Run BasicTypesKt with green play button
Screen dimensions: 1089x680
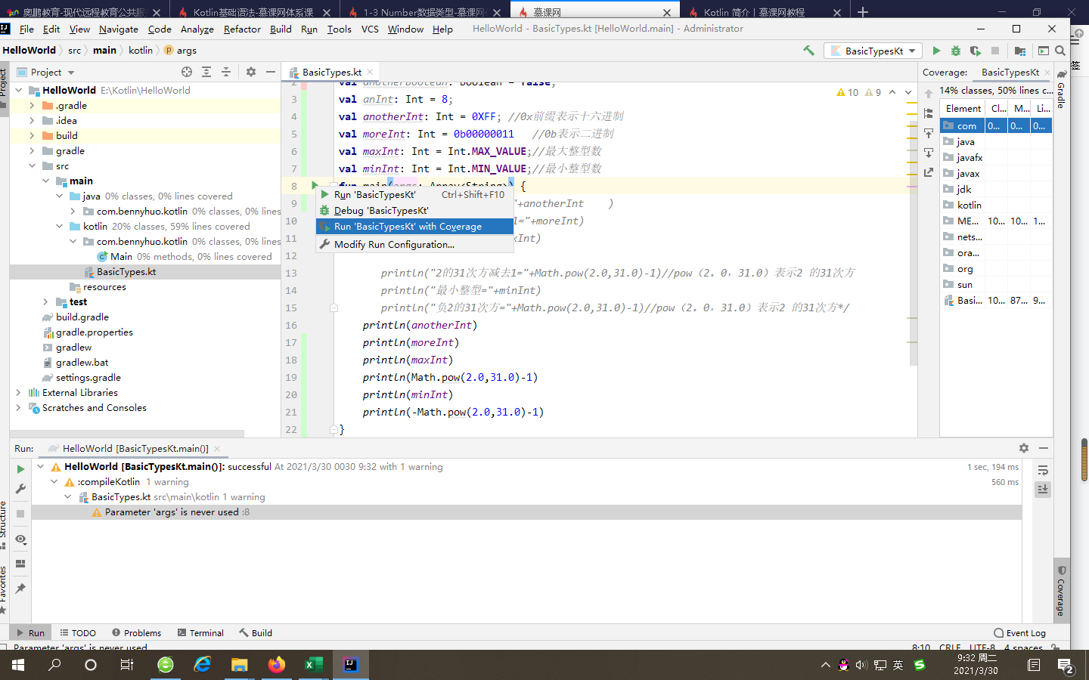936,51
